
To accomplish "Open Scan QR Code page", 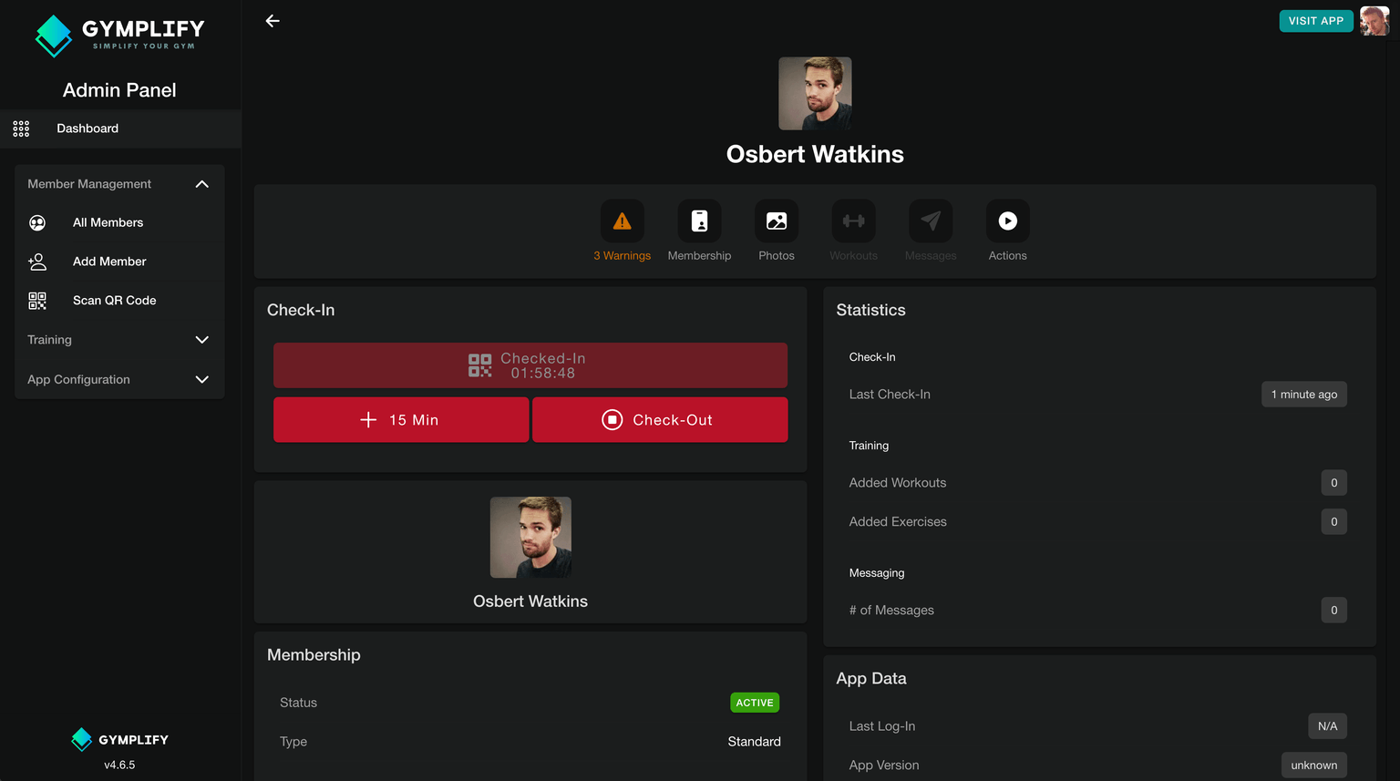I will 114,301.
